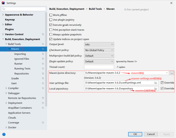Screen dimensions: 176x138
Task: Enable Always update snapshots
Action: tap(51, 34)
